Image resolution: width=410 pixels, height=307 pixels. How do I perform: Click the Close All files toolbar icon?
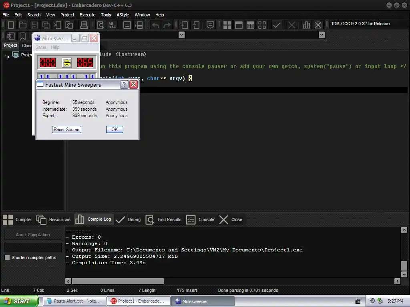(x=69, y=25)
